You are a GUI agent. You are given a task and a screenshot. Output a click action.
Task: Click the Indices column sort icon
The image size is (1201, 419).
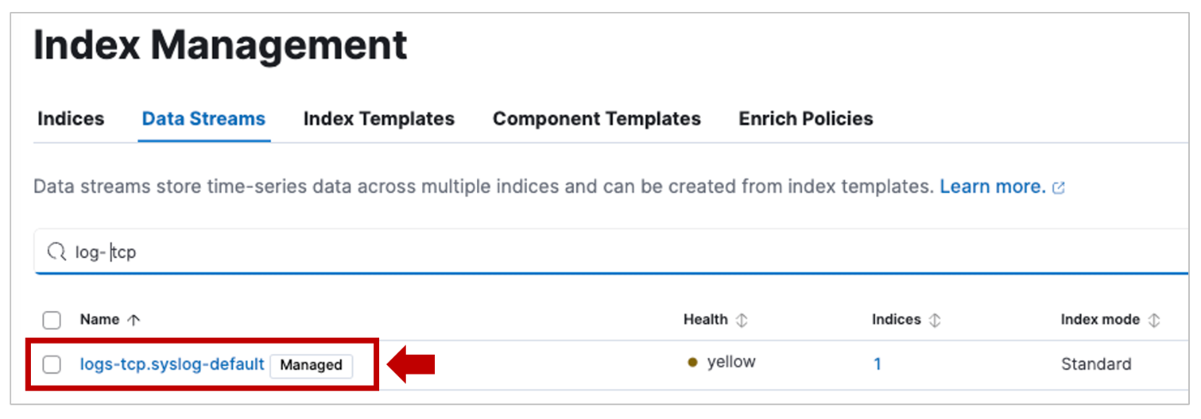coord(935,320)
